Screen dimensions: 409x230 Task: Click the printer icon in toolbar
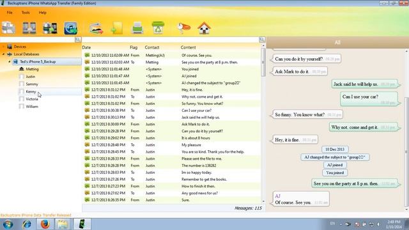pyautogui.click(x=137, y=28)
